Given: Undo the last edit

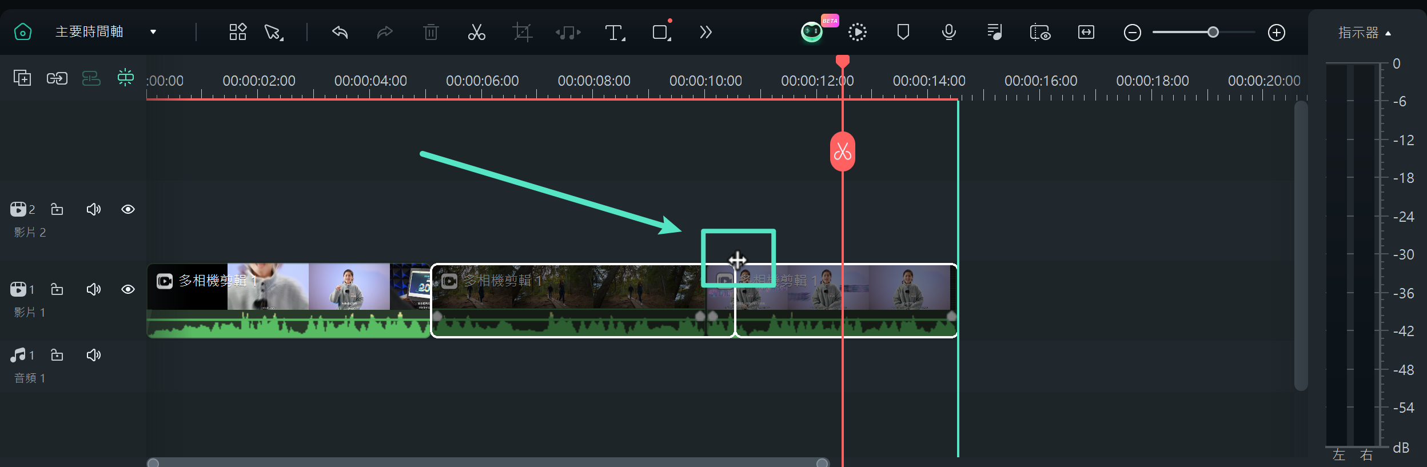Looking at the screenshot, I should (x=340, y=32).
